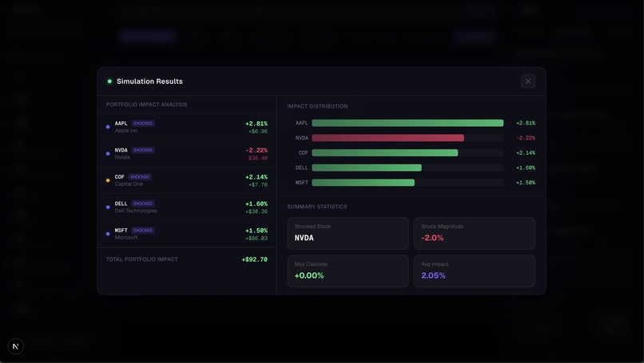This screenshot has width=644, height=363.
Task: Click the SHOCKED badge next to MSFT
Action: [x=143, y=230]
